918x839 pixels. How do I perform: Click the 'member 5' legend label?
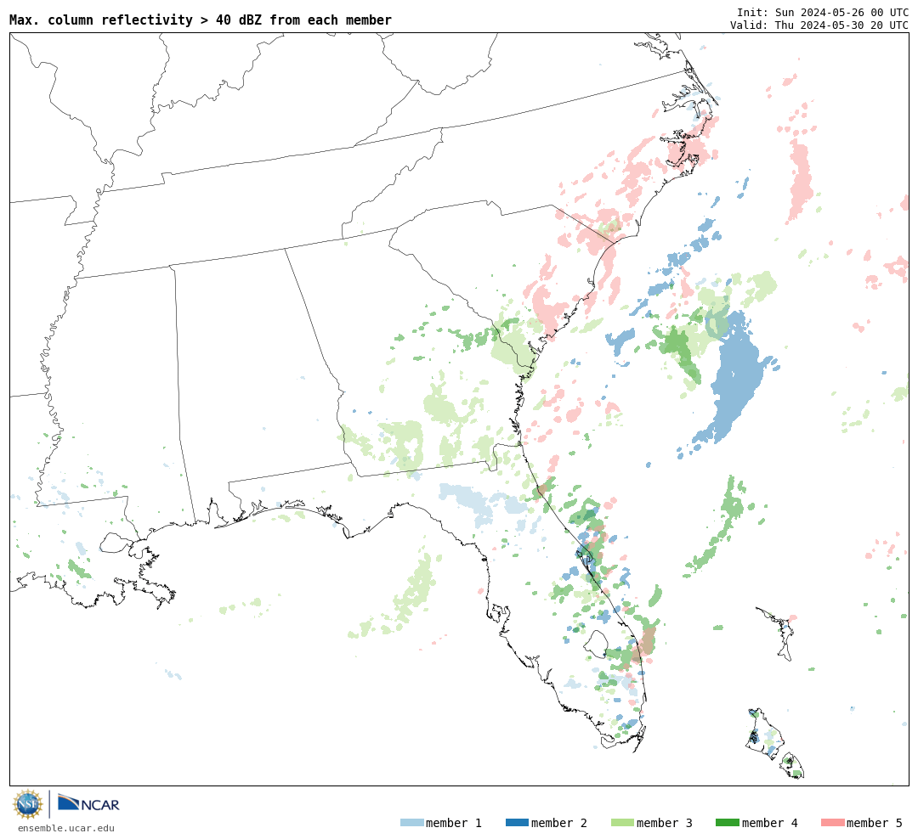click(x=875, y=823)
